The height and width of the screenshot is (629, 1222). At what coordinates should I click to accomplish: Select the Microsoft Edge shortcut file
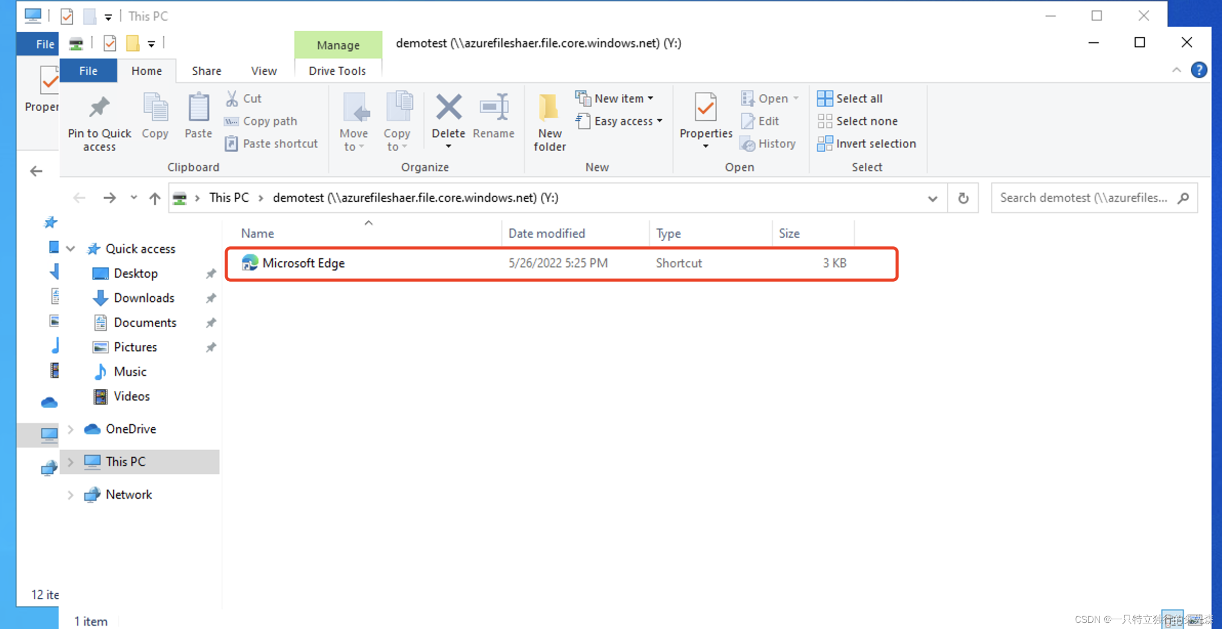click(303, 263)
